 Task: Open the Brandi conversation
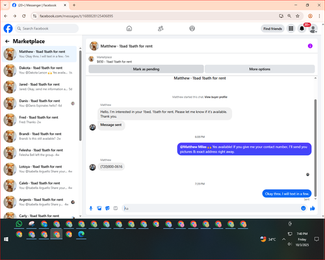[x=40, y=136]
